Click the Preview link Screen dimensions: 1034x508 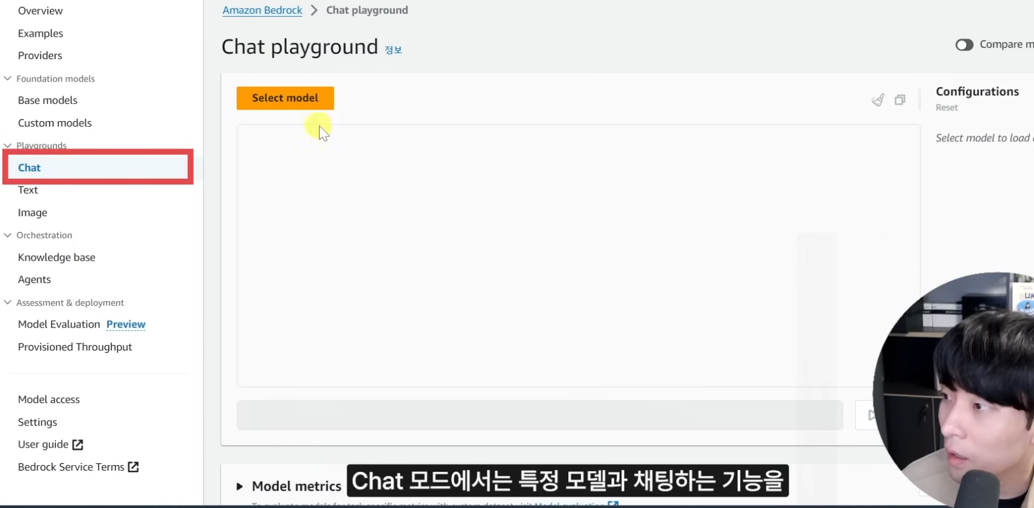[126, 325]
